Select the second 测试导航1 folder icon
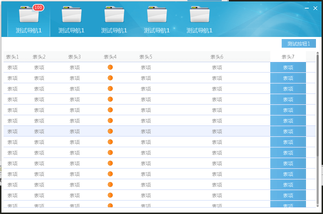Viewport: 323px width, 214px height. point(71,15)
